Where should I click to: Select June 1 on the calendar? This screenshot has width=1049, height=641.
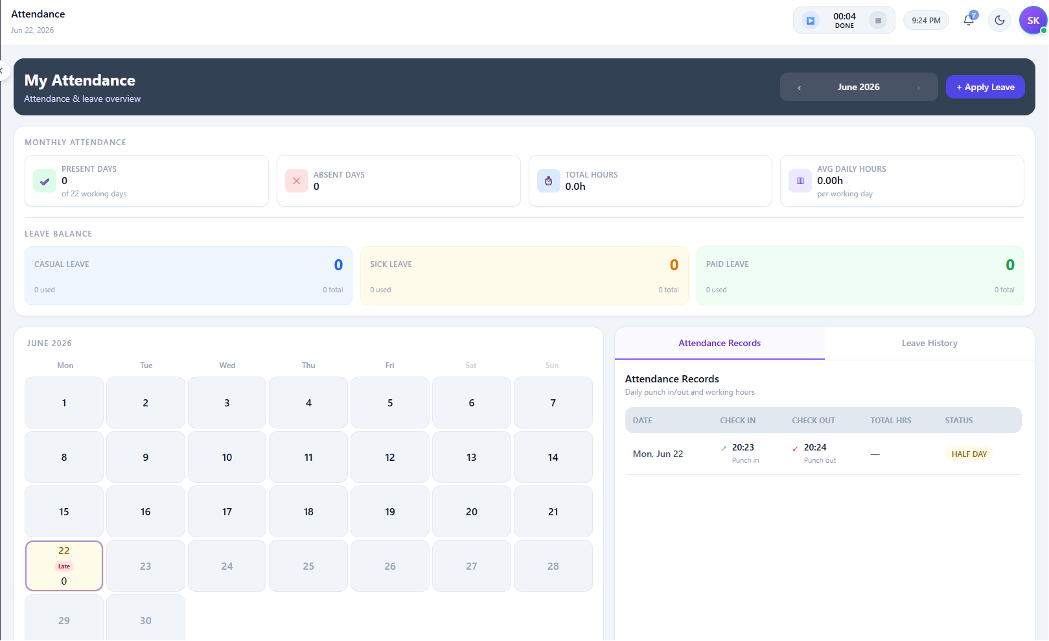64,402
